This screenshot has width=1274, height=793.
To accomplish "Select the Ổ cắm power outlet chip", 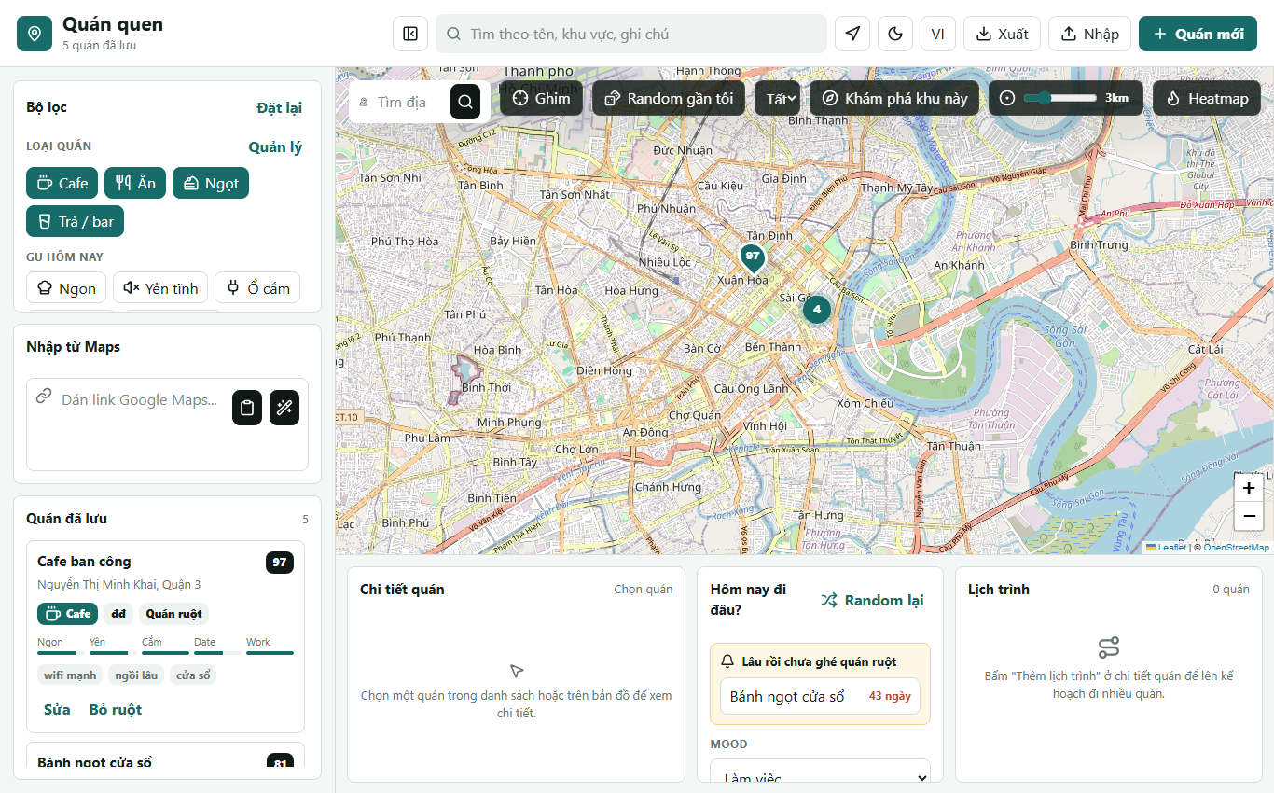I will point(257,288).
